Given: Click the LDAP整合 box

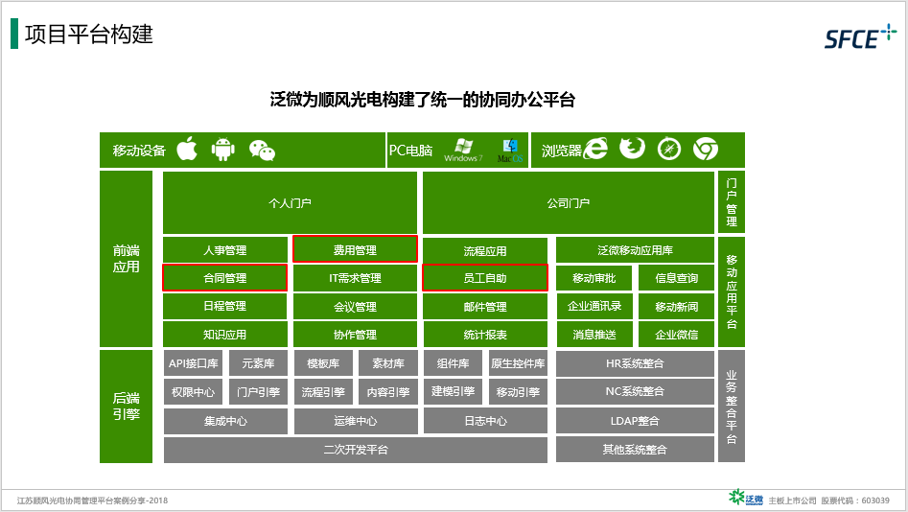Looking at the screenshot, I should pyautogui.click(x=636, y=421).
